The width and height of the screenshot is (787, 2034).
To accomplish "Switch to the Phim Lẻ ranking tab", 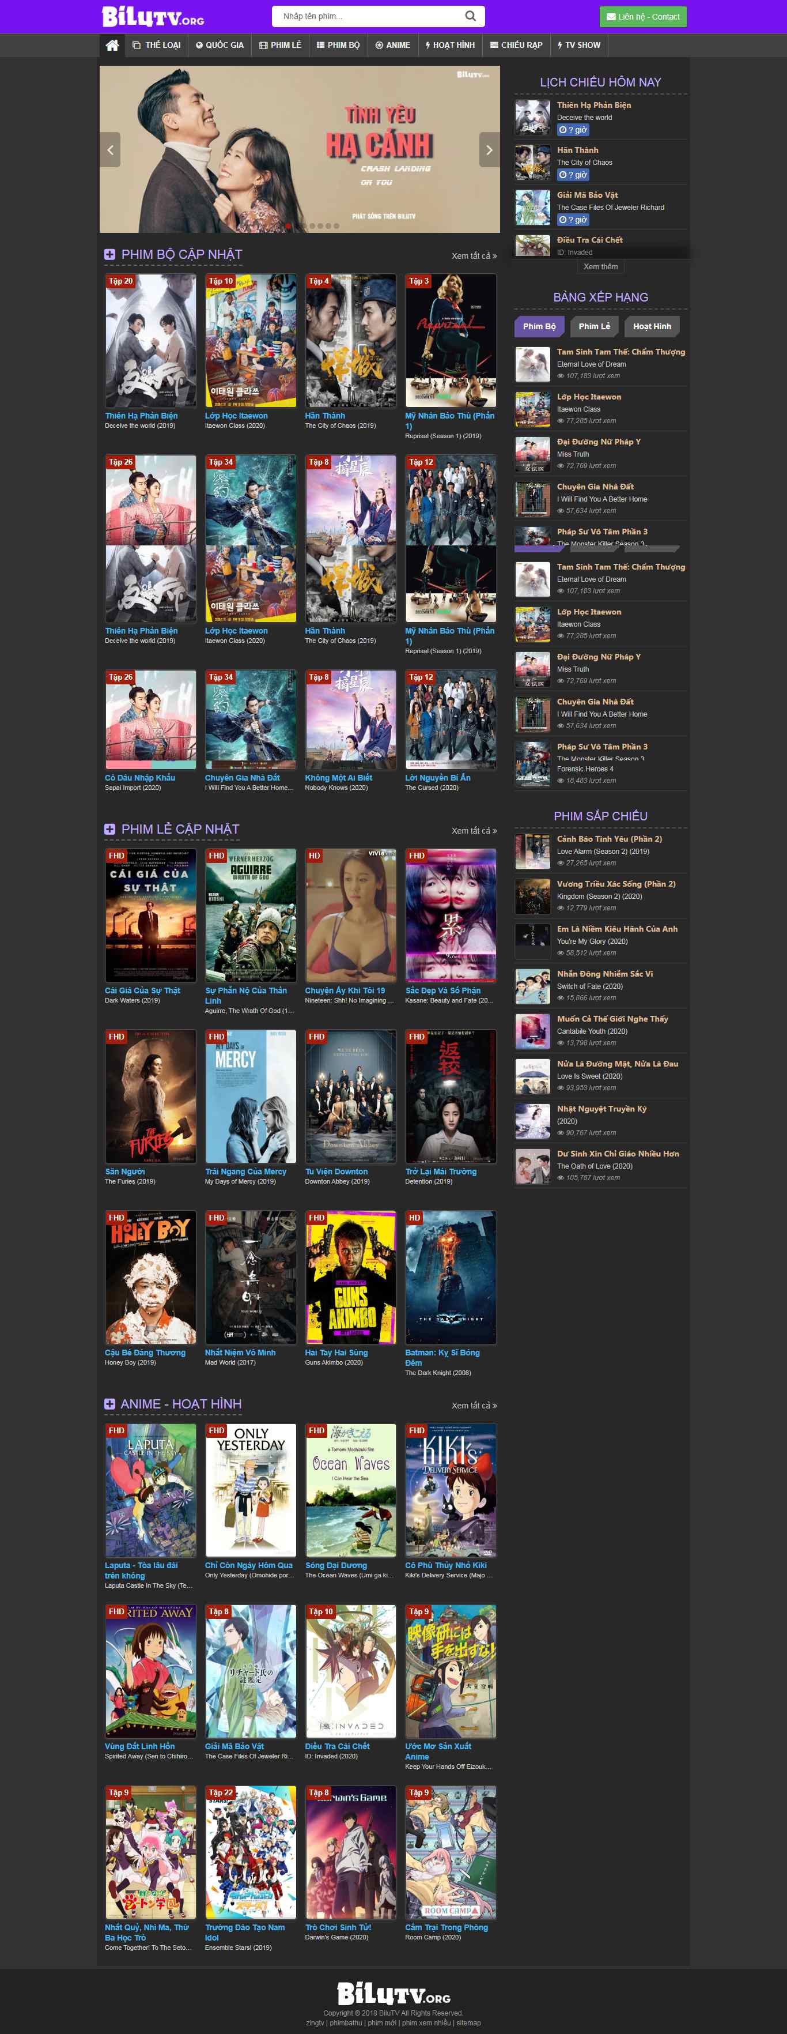I will tap(595, 326).
